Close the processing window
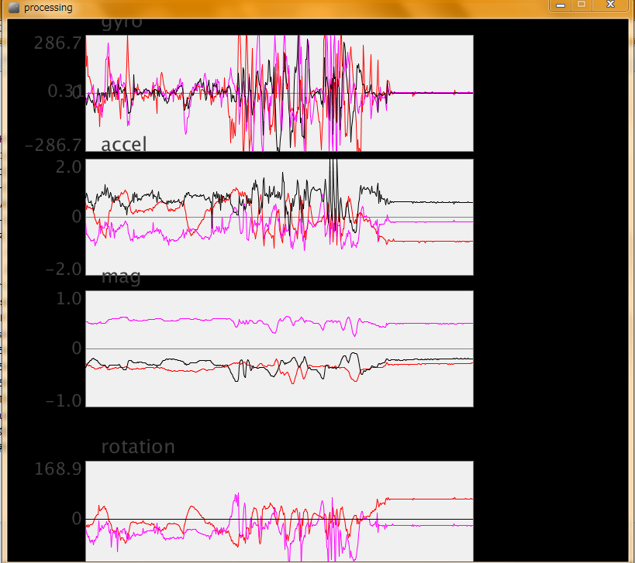Image resolution: width=635 pixels, height=563 pixels. point(610,5)
